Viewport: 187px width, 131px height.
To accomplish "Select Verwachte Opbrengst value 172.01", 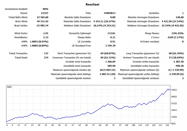I will (x=111, y=33).
